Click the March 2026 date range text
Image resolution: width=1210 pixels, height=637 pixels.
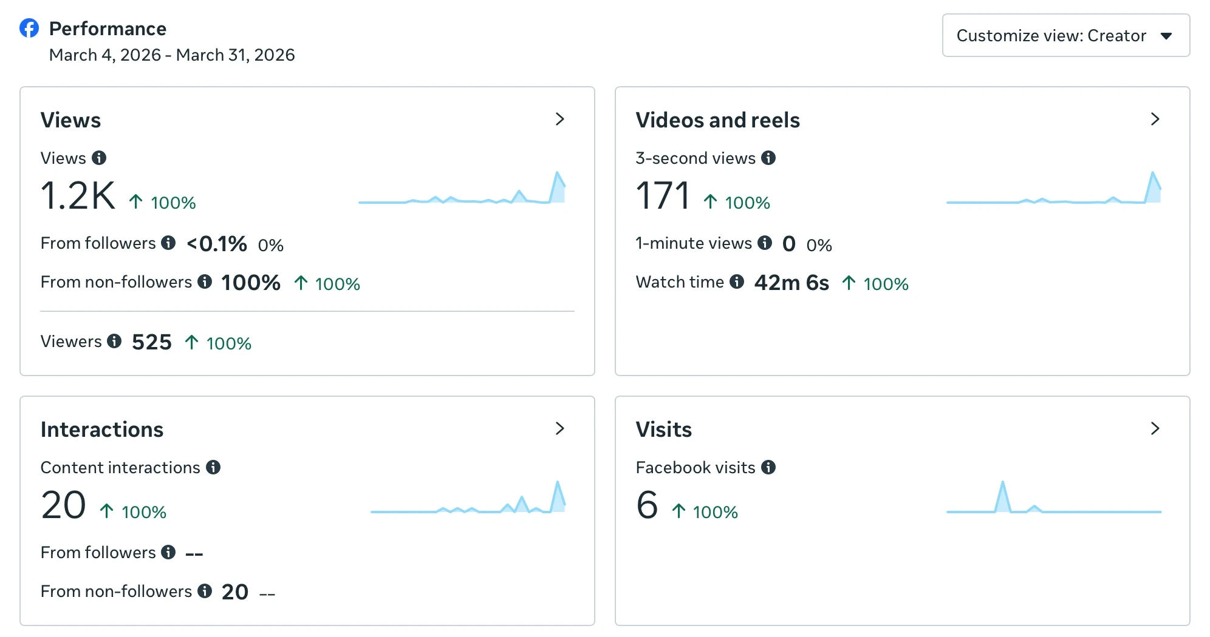click(x=172, y=55)
